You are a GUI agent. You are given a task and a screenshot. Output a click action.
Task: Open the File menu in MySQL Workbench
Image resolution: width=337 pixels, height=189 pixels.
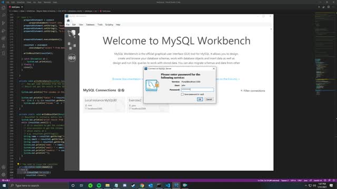pos(68,25)
